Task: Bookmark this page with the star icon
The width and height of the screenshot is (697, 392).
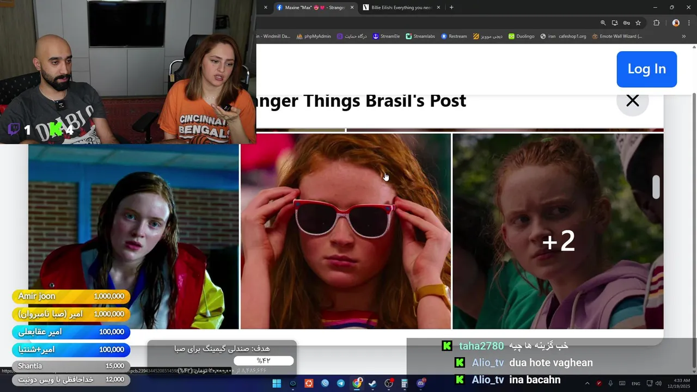Action: pos(638,23)
